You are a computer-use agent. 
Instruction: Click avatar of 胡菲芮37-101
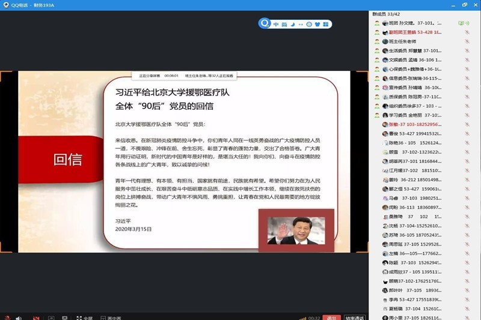(x=385, y=161)
